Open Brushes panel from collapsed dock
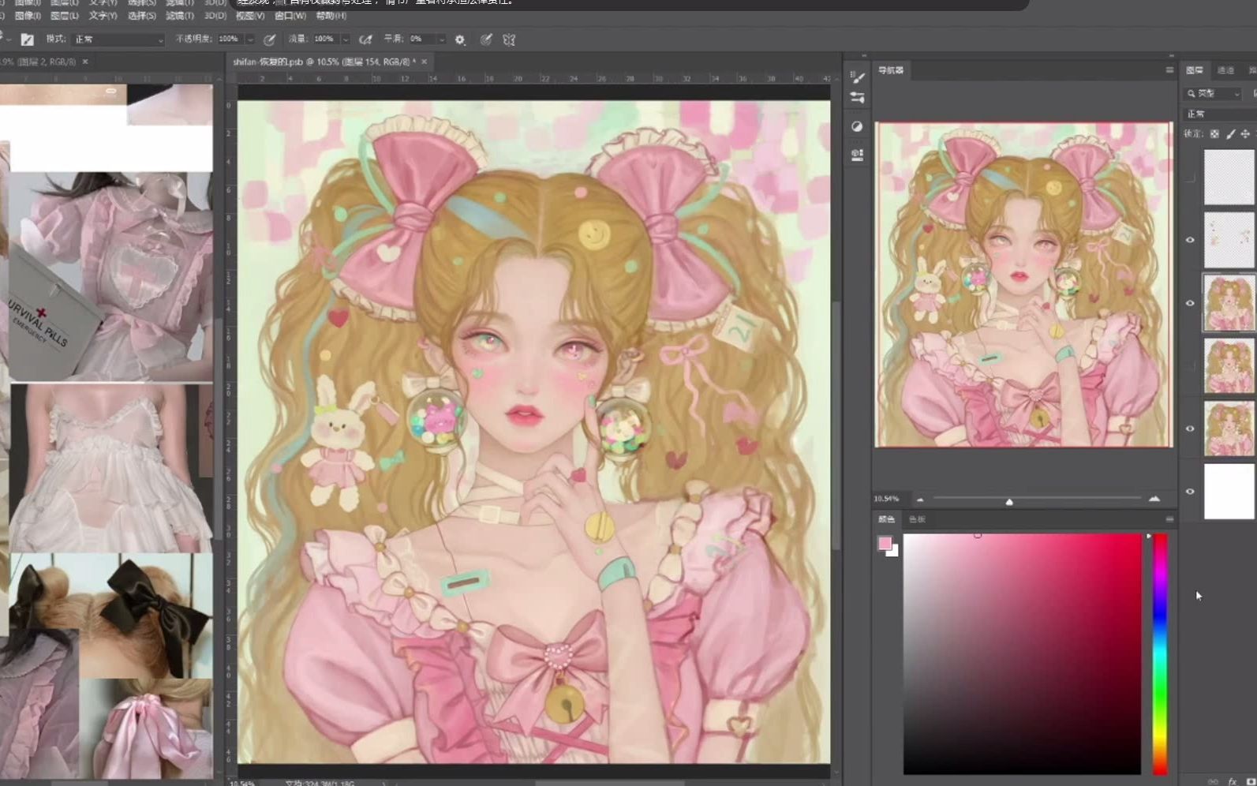1257x786 pixels. coord(858,77)
